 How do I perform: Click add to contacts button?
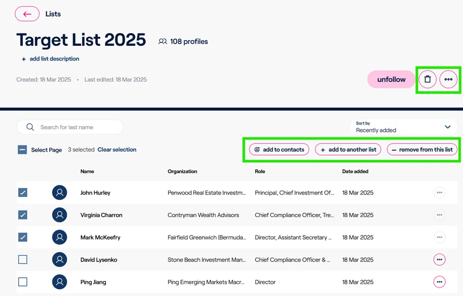(279, 150)
